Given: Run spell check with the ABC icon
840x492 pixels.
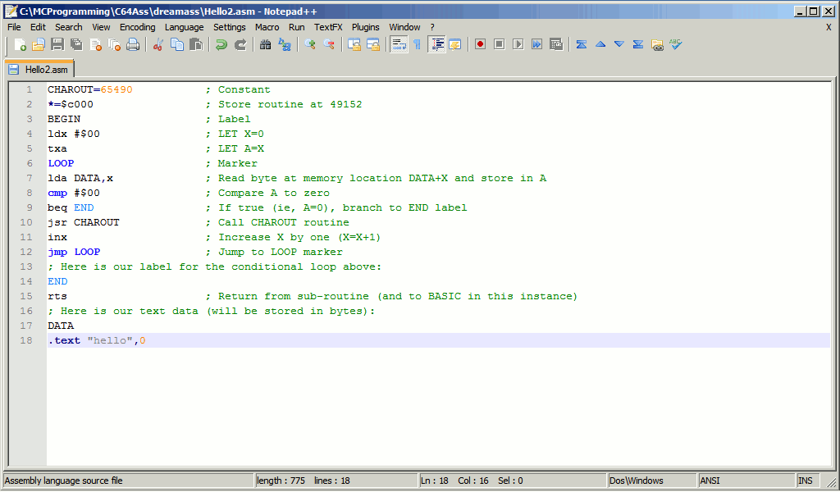Looking at the screenshot, I should tap(675, 44).
